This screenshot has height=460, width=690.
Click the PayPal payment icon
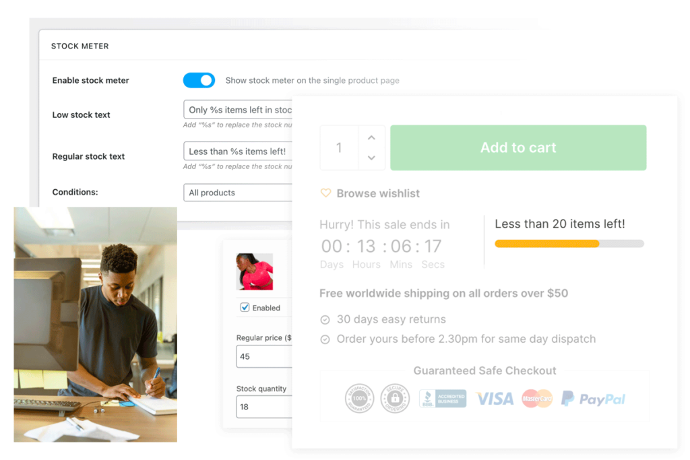tap(592, 399)
